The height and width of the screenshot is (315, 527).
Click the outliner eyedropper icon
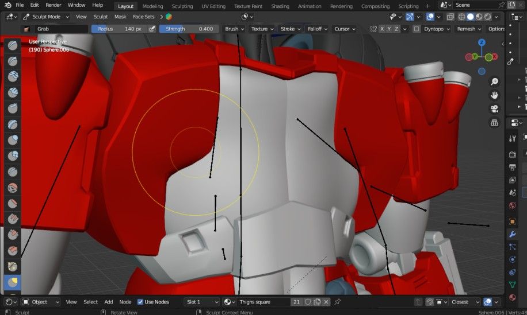510,61
